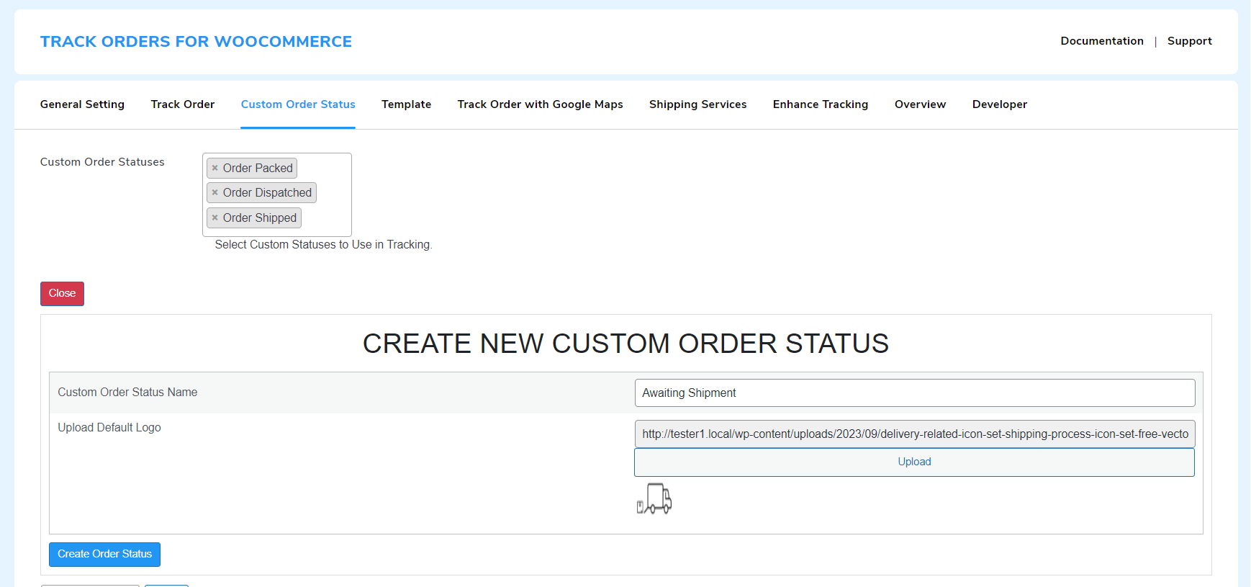1251x587 pixels.
Task: Remove the Order Dispatched status tag
Action: [214, 192]
